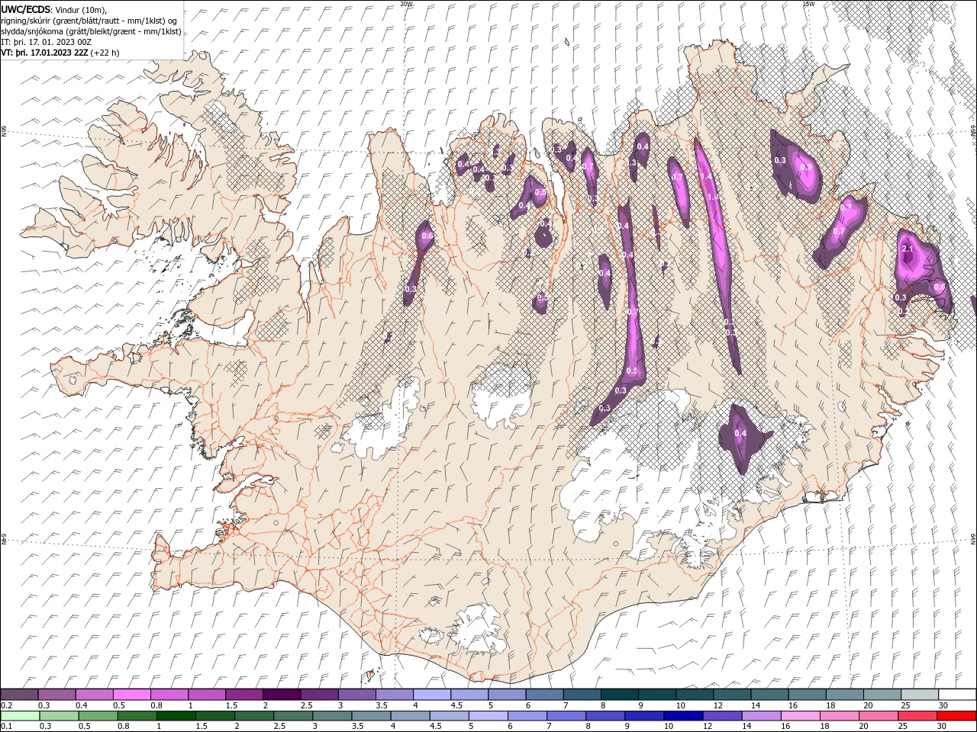
Task: Click the 0.1 label in the bottom legend row
Action: pos(5,727)
